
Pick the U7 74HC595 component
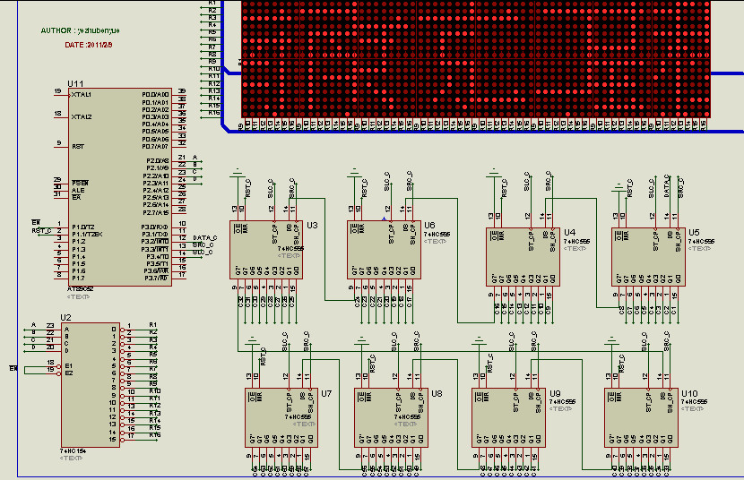tap(281, 417)
